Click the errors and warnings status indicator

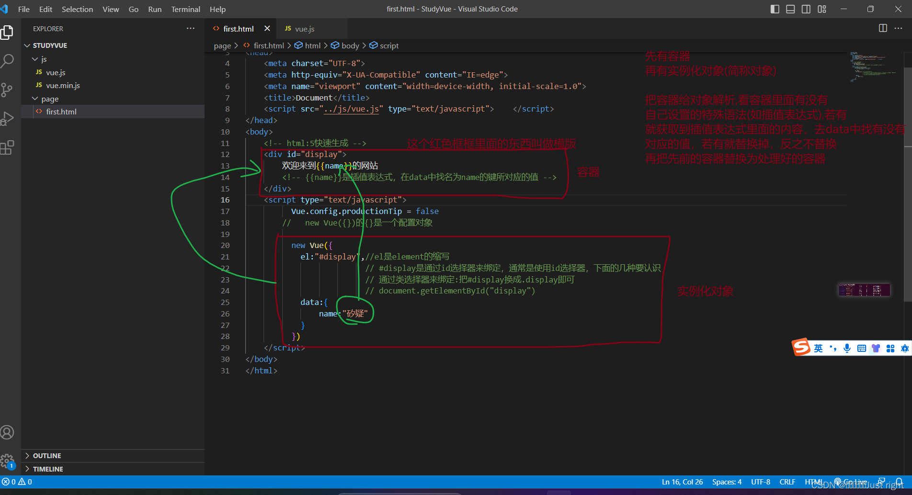[17, 482]
